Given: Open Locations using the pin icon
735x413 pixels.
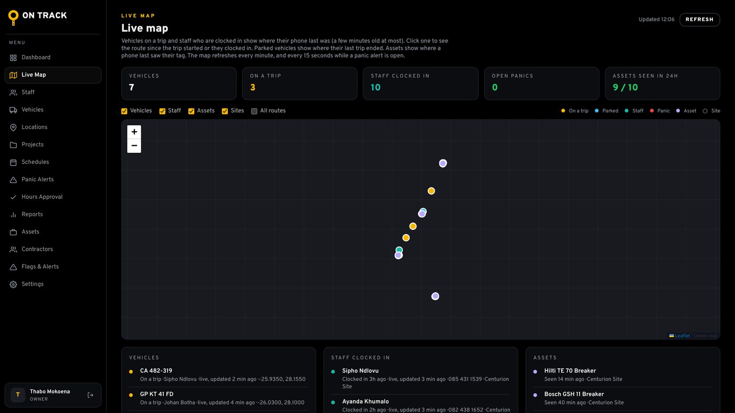Looking at the screenshot, I should click(x=13, y=128).
